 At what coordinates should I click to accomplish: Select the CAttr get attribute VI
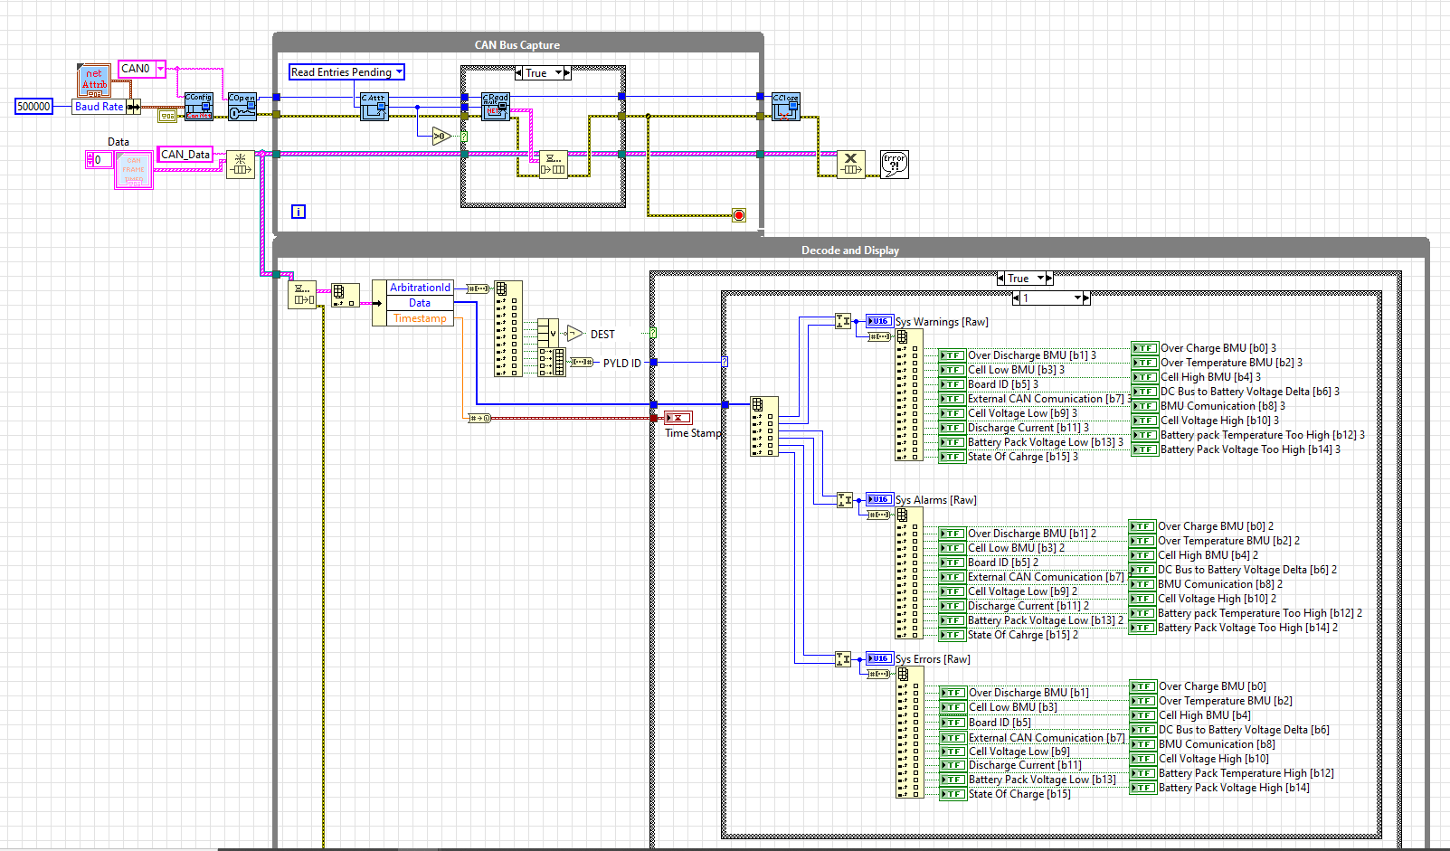tap(374, 106)
